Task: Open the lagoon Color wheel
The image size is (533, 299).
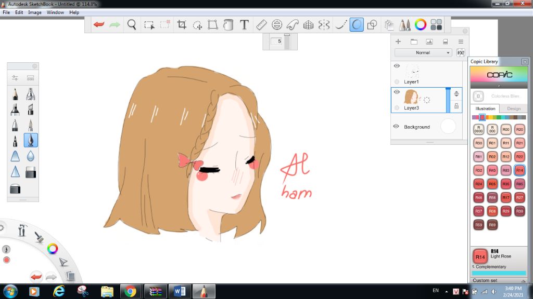Action: pos(53,249)
